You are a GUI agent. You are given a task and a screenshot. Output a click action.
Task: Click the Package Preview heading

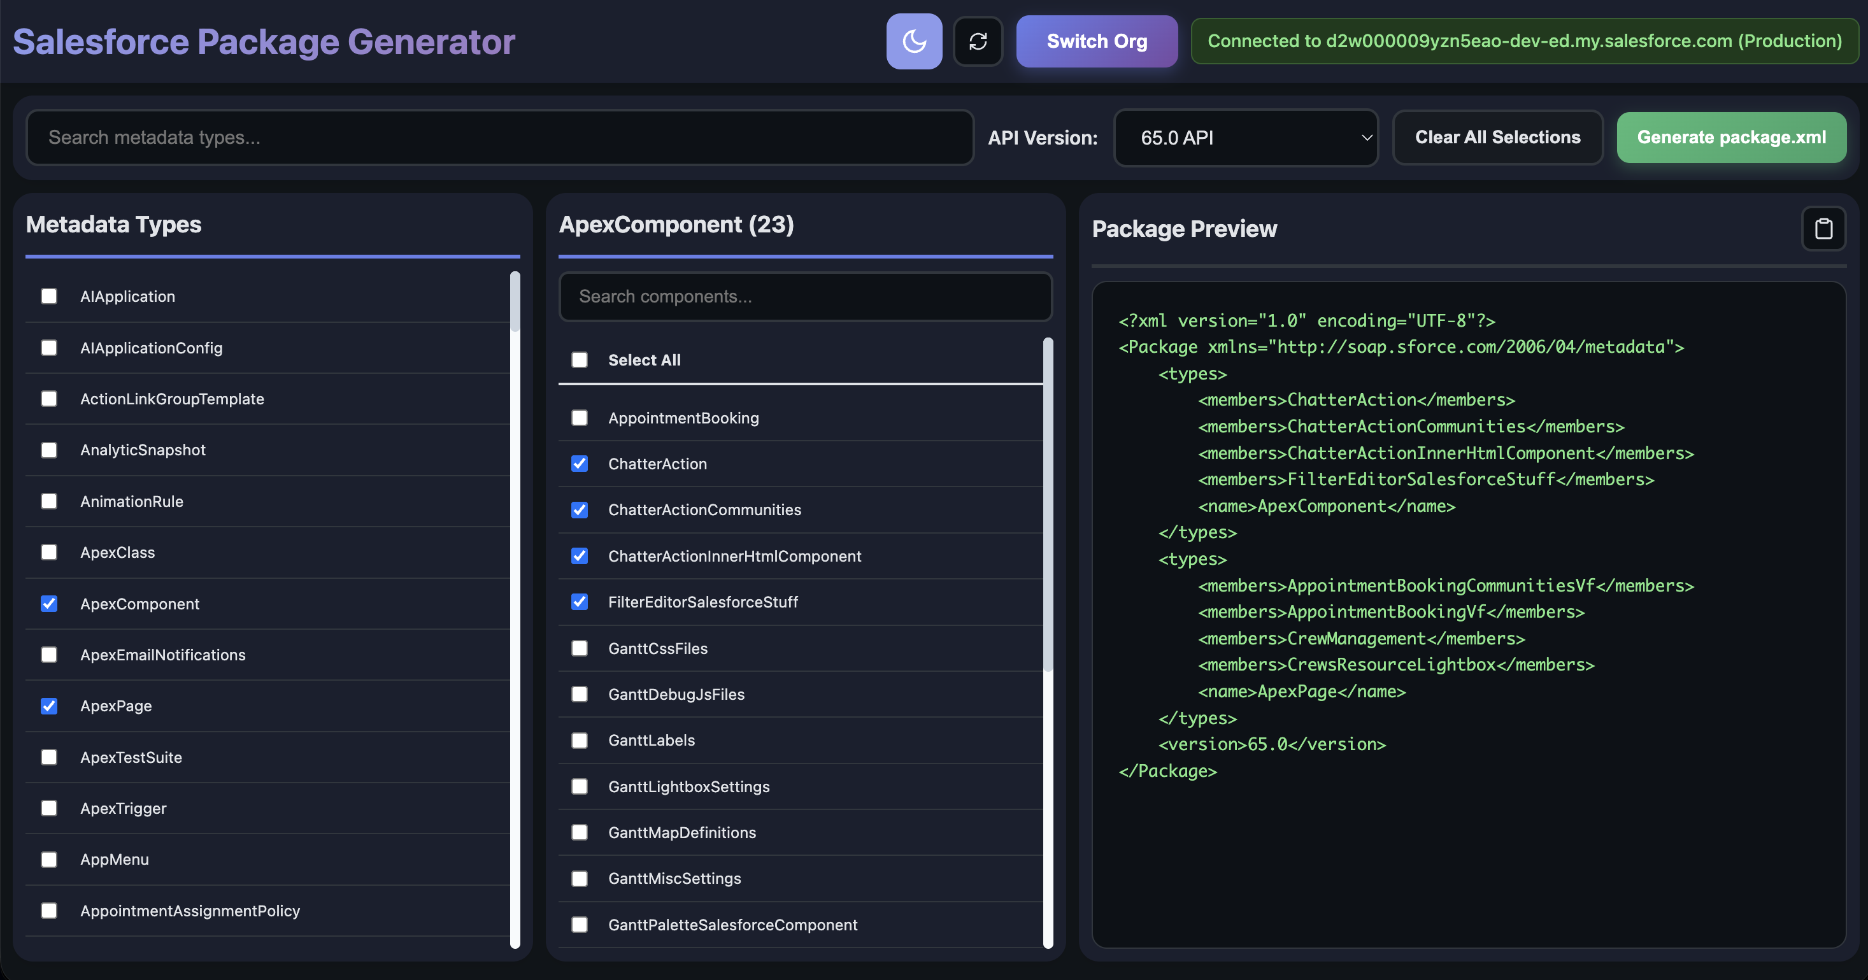click(x=1184, y=229)
